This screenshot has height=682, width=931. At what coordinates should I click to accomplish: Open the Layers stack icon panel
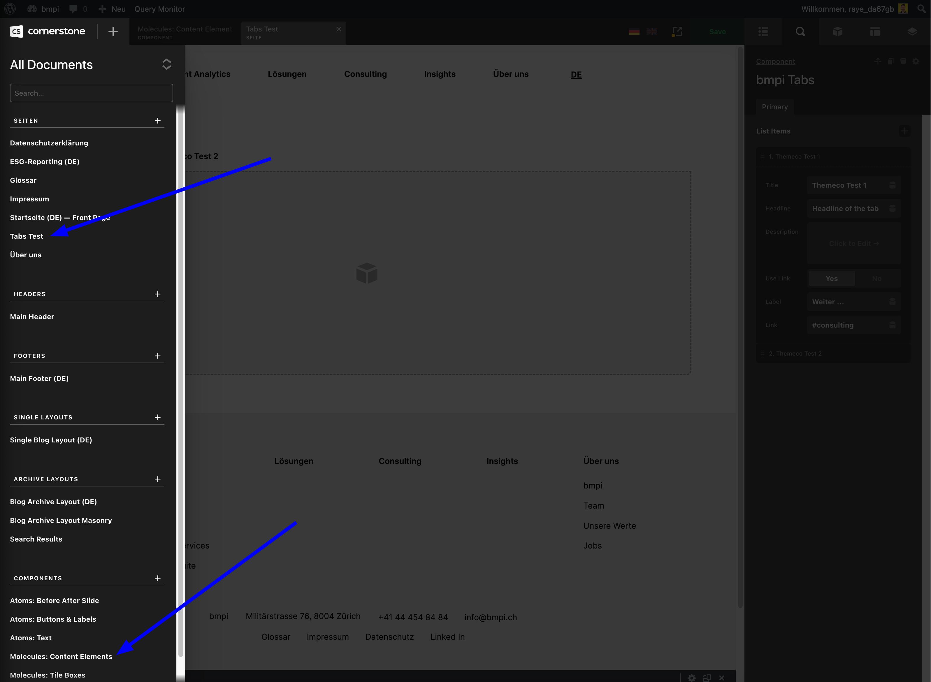pyautogui.click(x=911, y=32)
